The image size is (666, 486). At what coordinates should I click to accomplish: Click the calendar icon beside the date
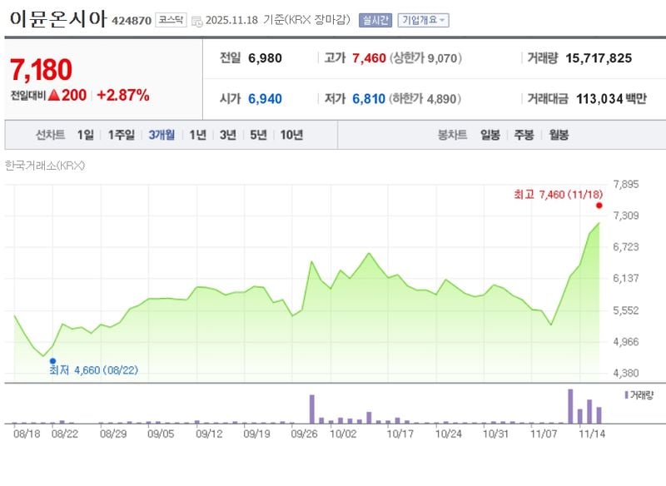[x=196, y=21]
